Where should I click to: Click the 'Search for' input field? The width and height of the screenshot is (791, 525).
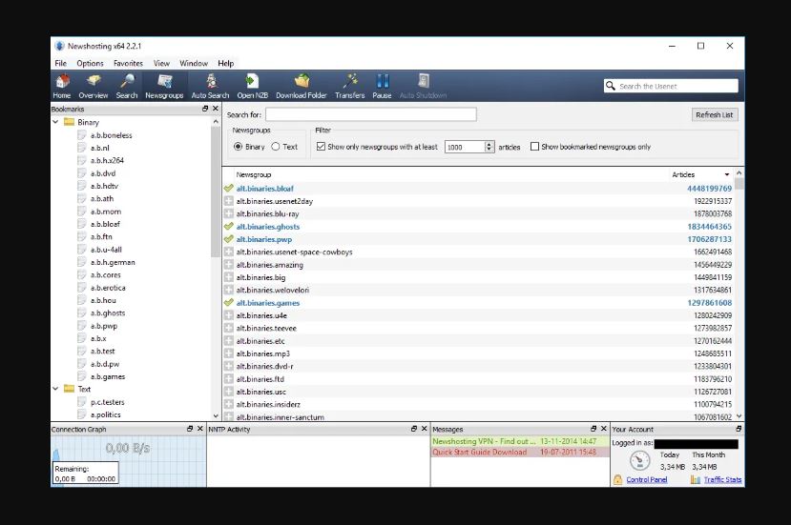click(371, 114)
